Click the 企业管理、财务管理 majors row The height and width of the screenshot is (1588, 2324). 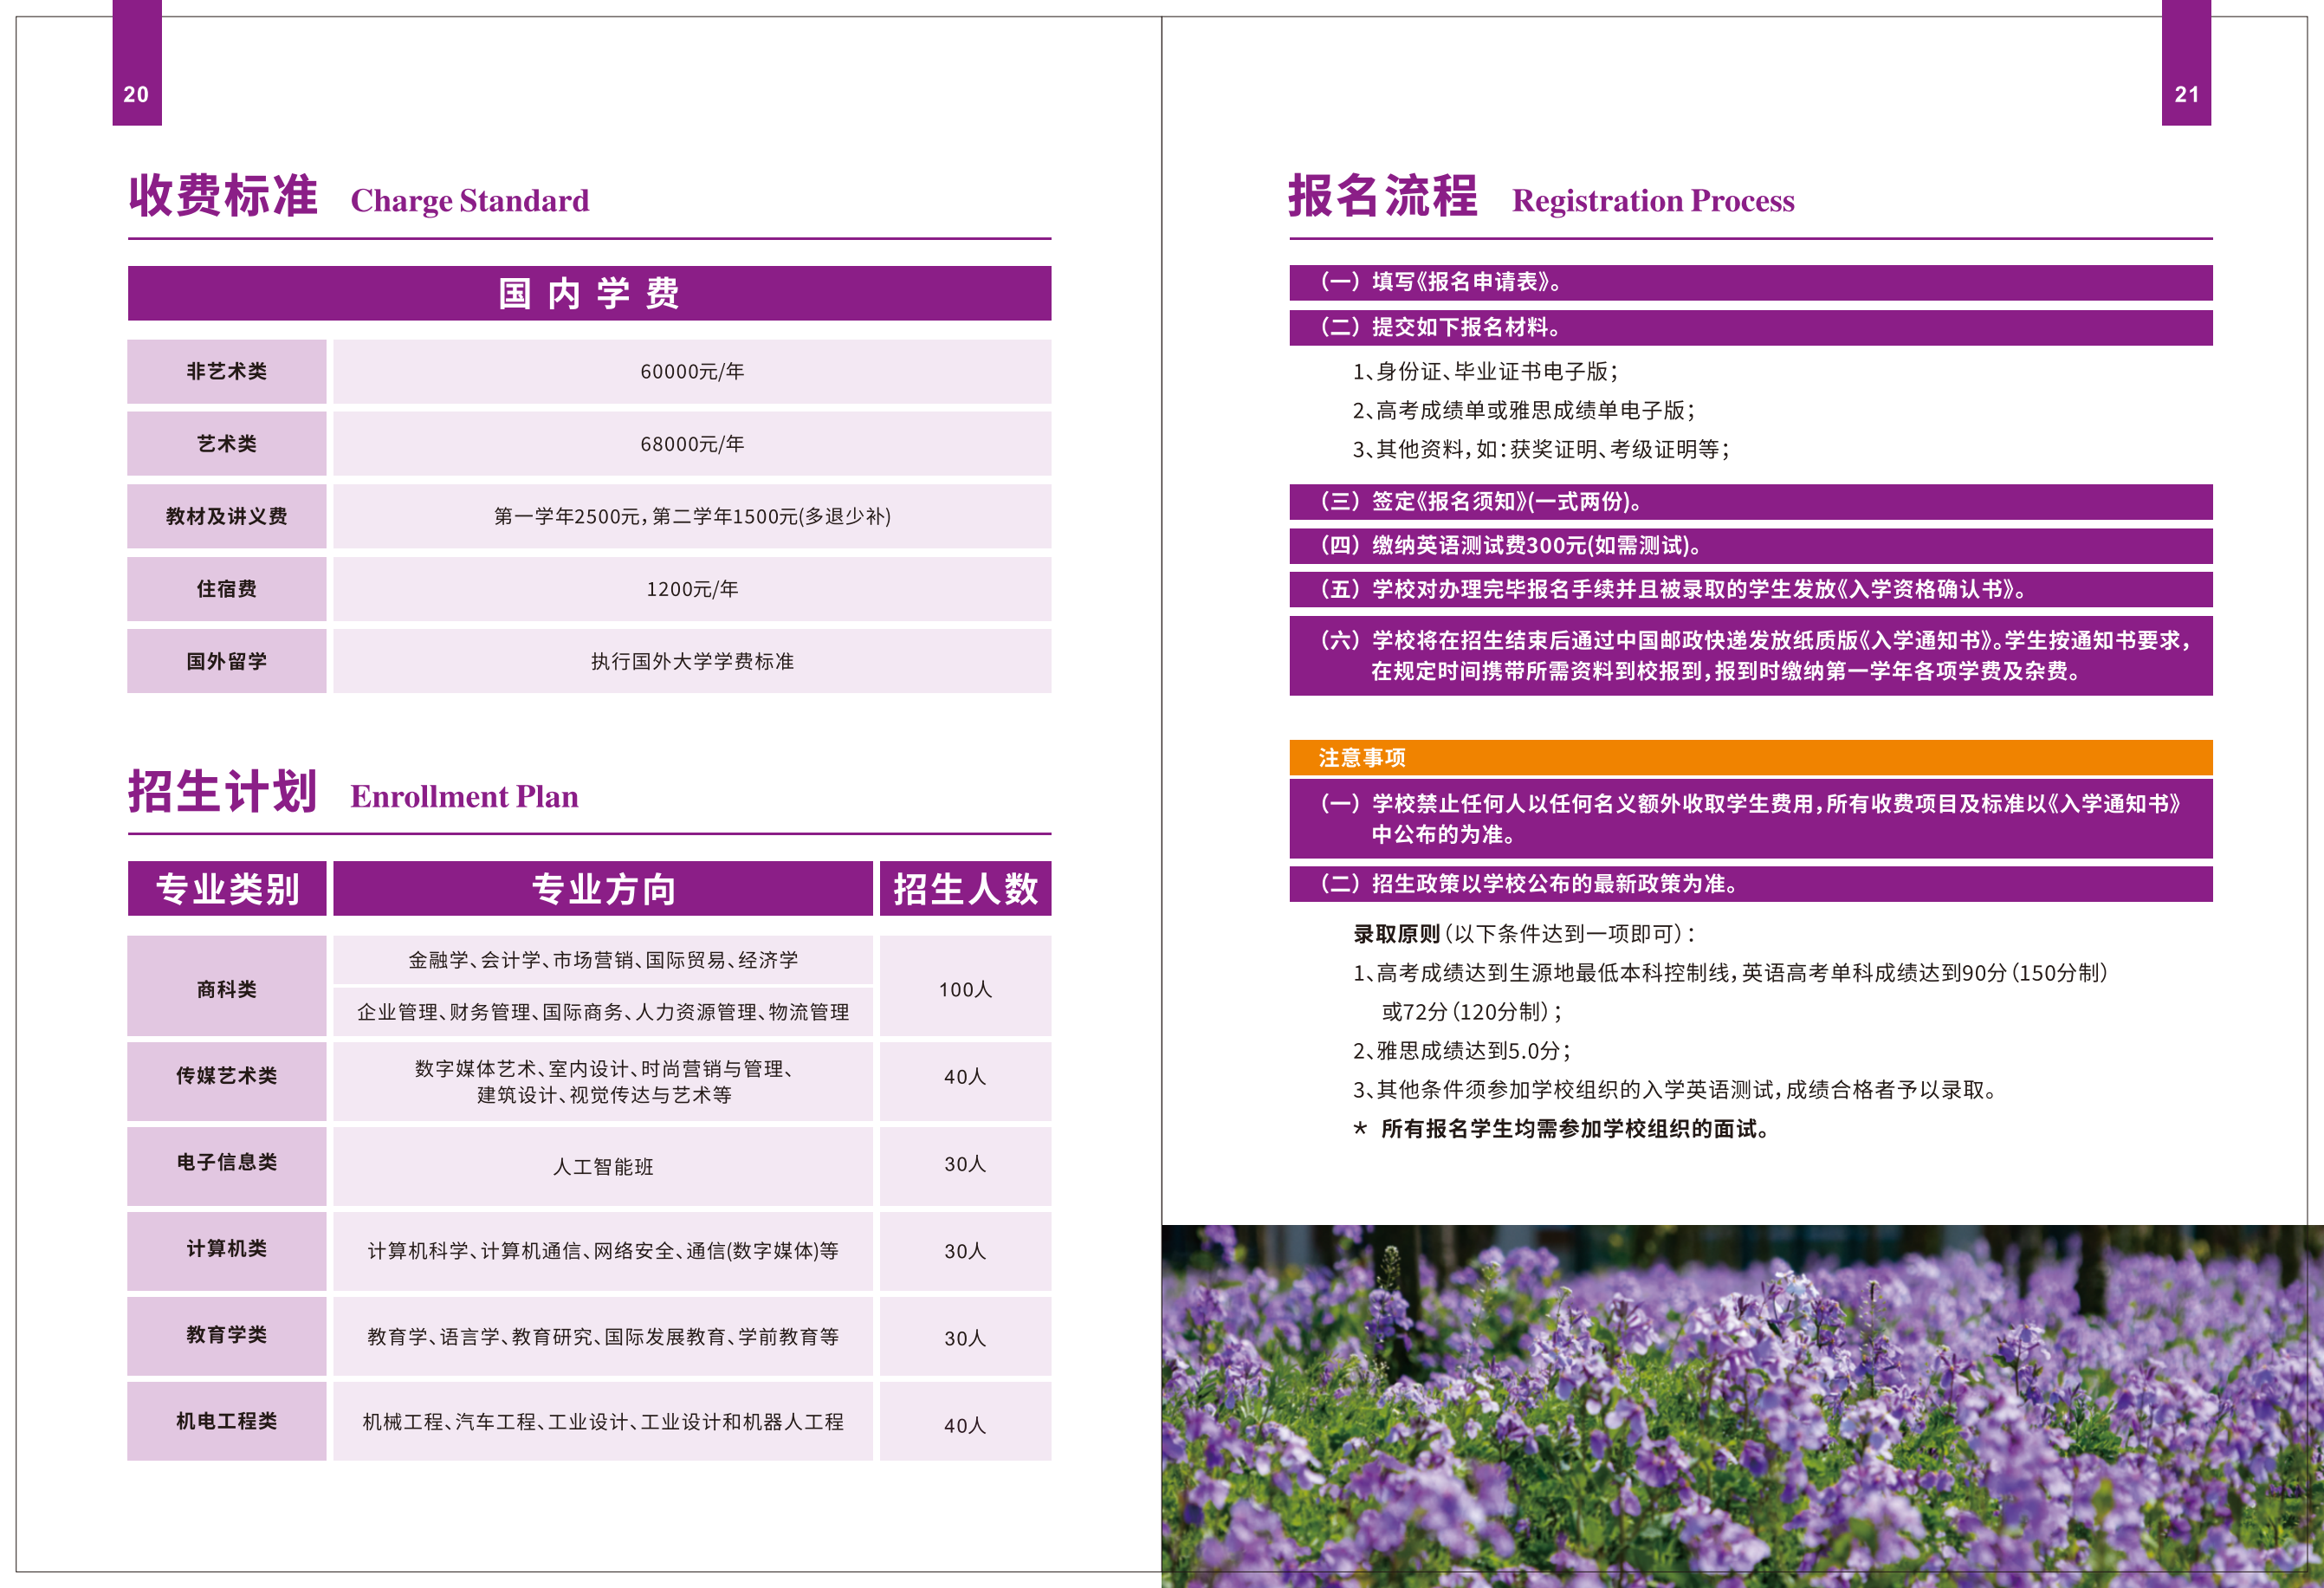(x=603, y=1012)
